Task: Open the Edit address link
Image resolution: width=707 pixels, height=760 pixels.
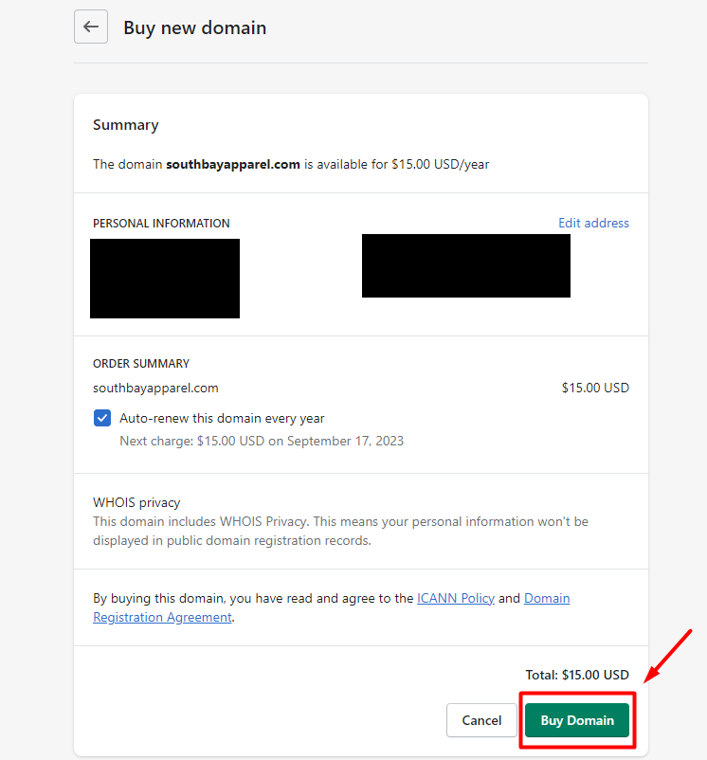Action: coord(593,223)
